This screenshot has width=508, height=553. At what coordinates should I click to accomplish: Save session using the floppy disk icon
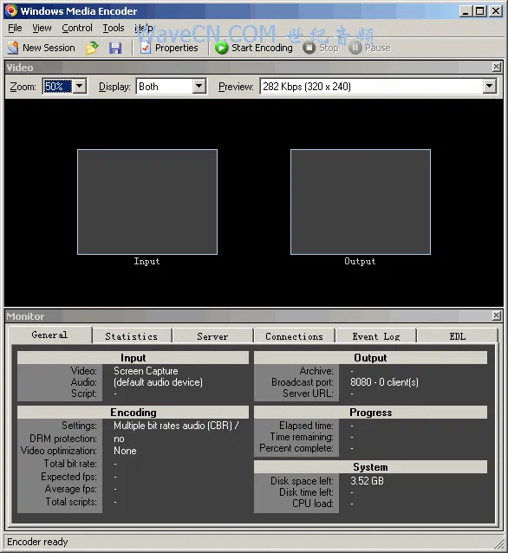coord(115,48)
